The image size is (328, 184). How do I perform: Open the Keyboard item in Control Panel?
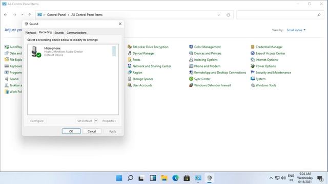pyautogui.click(x=13, y=66)
